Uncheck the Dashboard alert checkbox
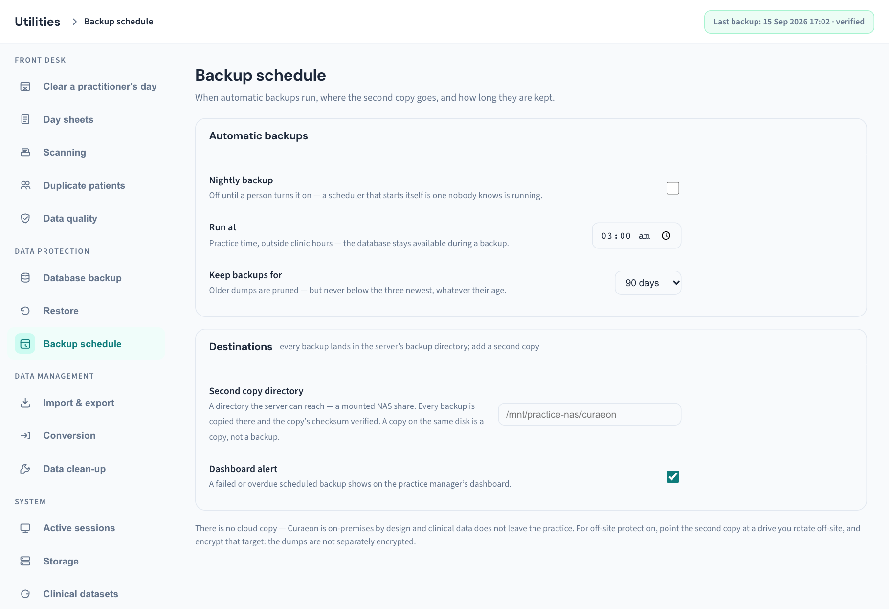Image resolution: width=889 pixels, height=609 pixels. [x=673, y=476]
